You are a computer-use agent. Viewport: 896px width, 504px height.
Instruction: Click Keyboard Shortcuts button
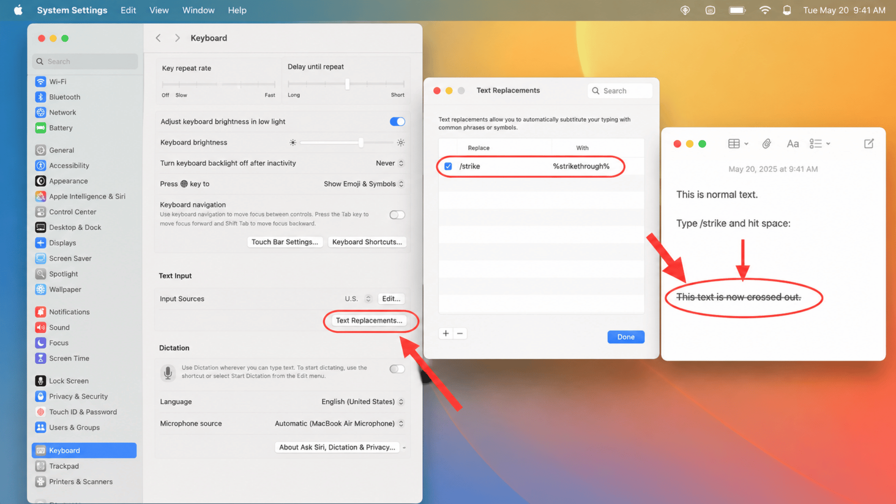[x=367, y=242]
